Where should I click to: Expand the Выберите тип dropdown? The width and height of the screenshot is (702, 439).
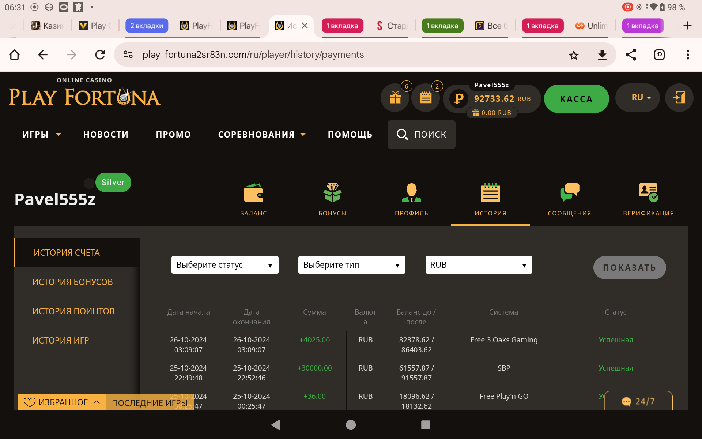point(351,265)
